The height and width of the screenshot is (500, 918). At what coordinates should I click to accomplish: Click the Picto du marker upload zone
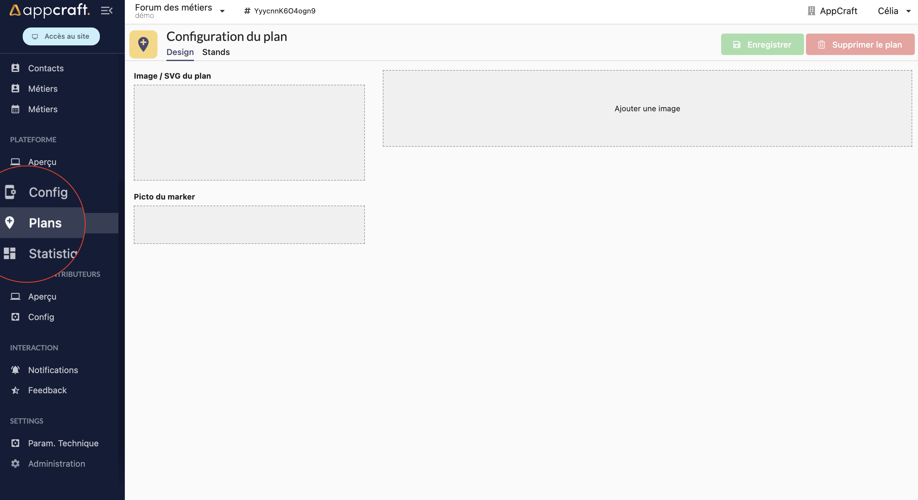tap(249, 224)
